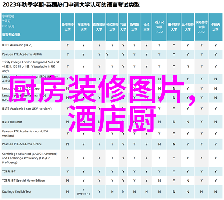Click PTE Academic Online N under 曼彻斯特大学
The height and width of the screenshot is (200, 224).
(x=68, y=144)
